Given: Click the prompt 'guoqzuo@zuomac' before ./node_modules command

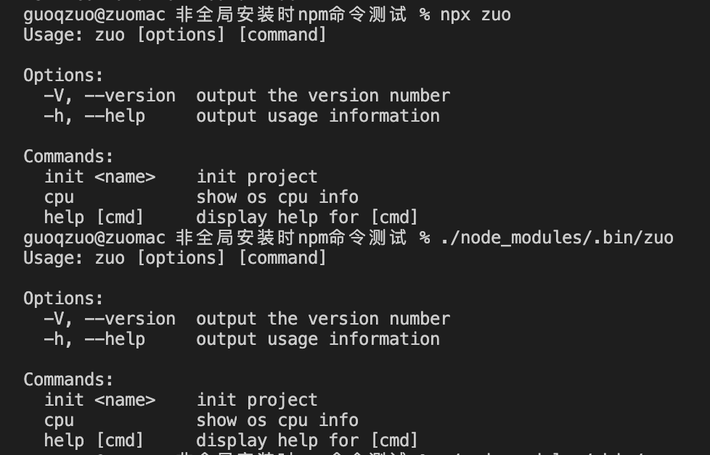Looking at the screenshot, I should click(x=94, y=238).
